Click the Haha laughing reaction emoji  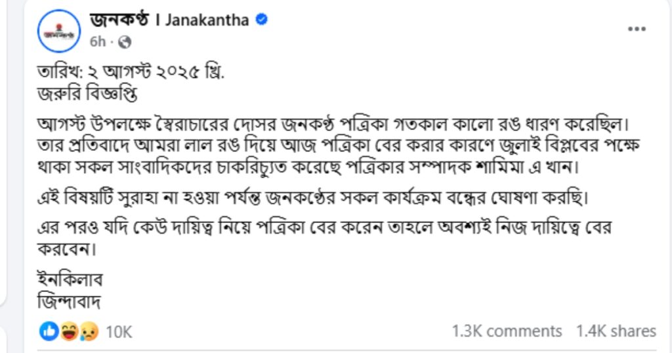point(69,332)
